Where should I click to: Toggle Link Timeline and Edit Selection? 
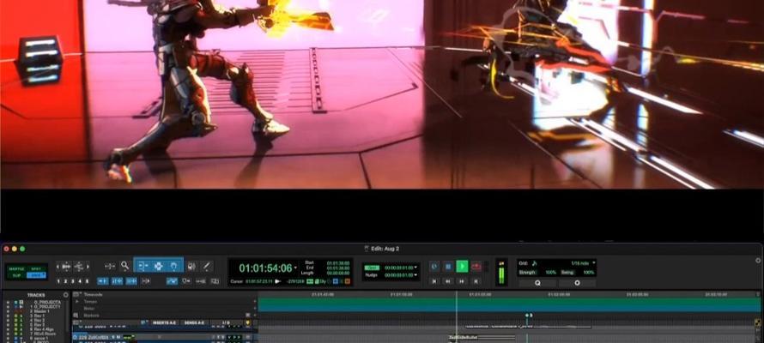[x=131, y=280]
